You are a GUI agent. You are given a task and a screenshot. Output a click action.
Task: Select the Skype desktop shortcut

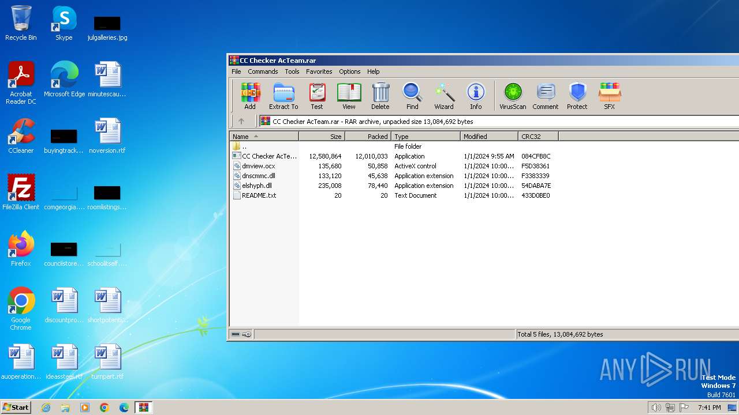64,23
